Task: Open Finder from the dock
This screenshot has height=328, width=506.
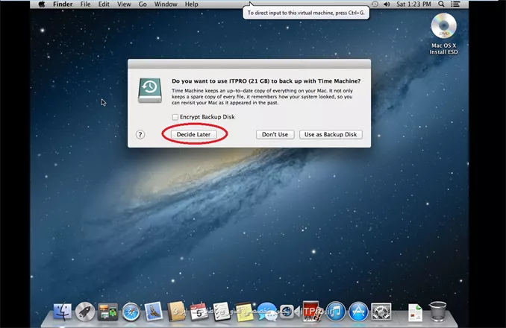Action: point(62,312)
